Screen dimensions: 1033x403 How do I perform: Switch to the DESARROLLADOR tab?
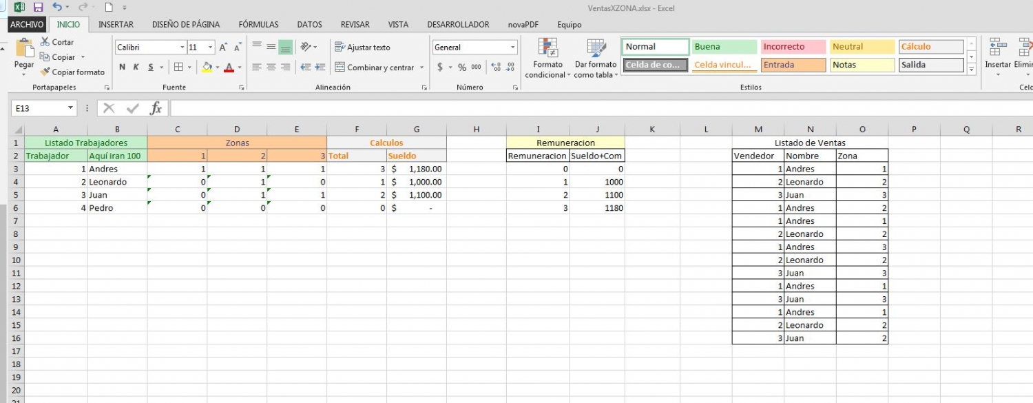click(458, 24)
